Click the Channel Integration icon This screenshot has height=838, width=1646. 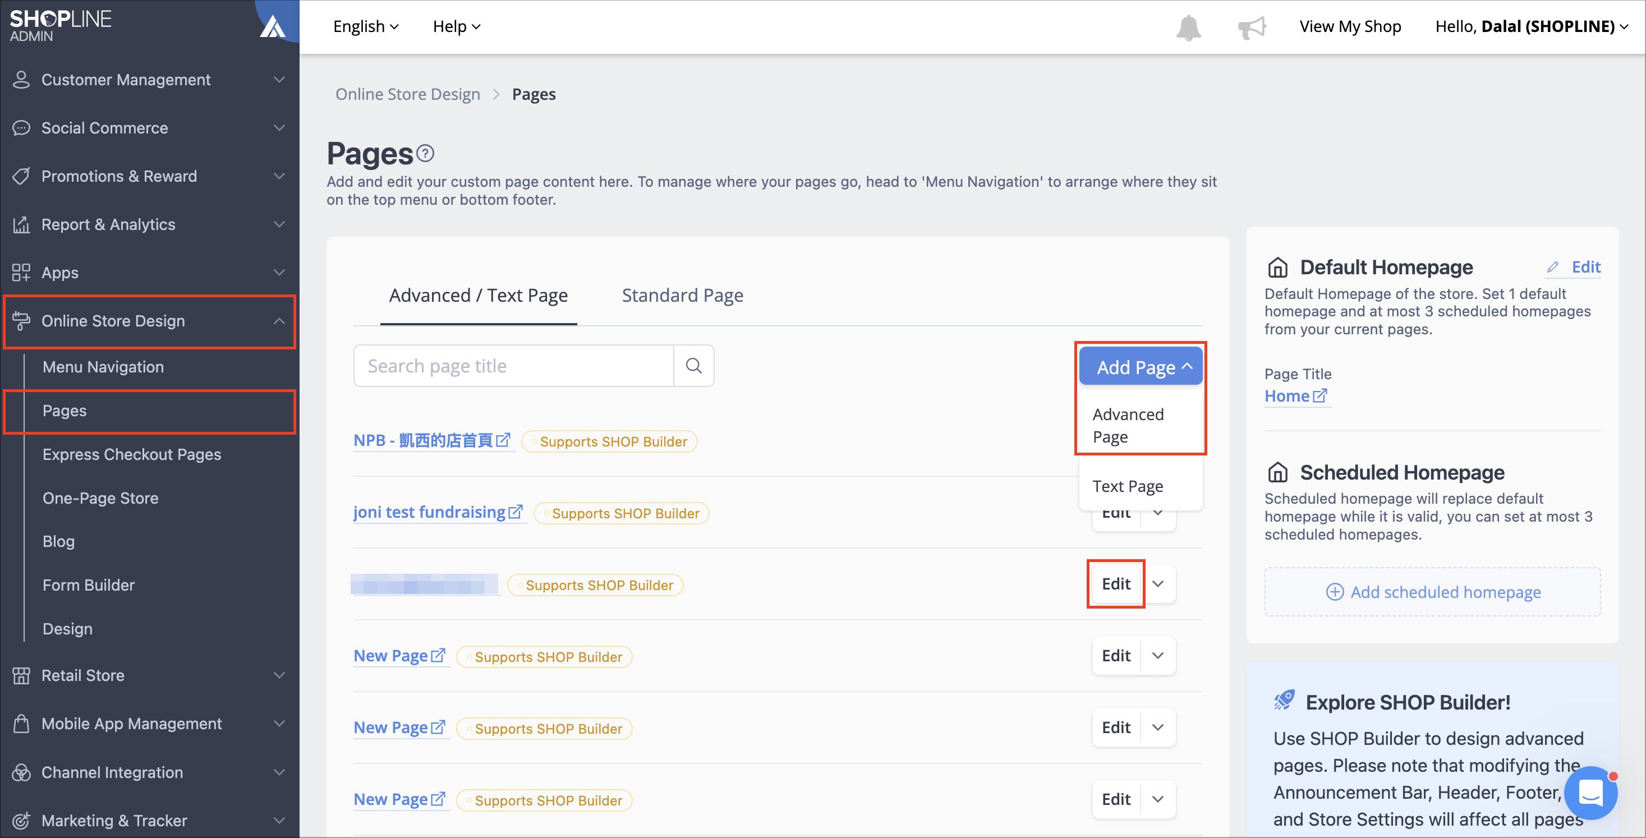(21, 772)
